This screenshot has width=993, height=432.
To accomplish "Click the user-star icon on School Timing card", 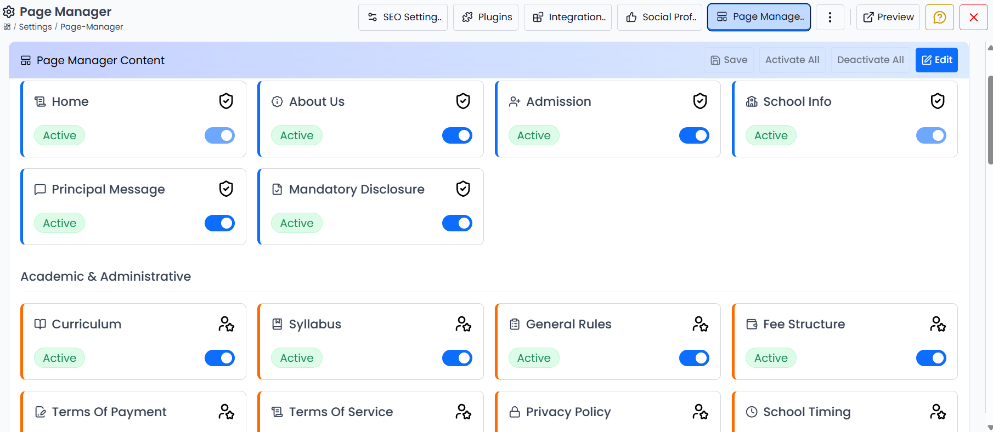I will tap(938, 412).
